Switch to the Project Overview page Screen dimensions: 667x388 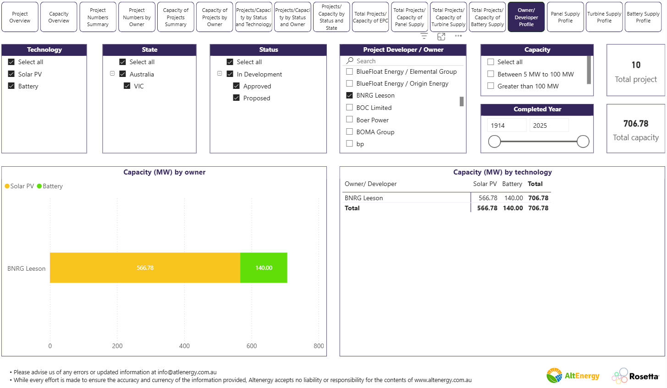[x=20, y=16]
